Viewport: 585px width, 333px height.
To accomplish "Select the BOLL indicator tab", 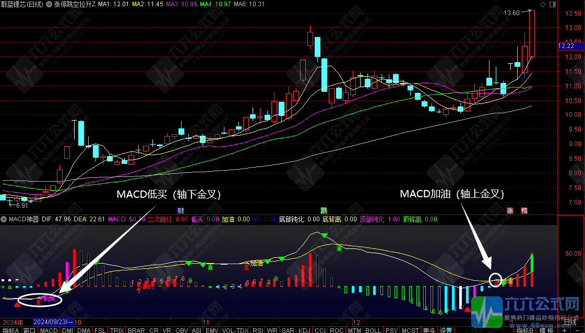I will [373, 330].
